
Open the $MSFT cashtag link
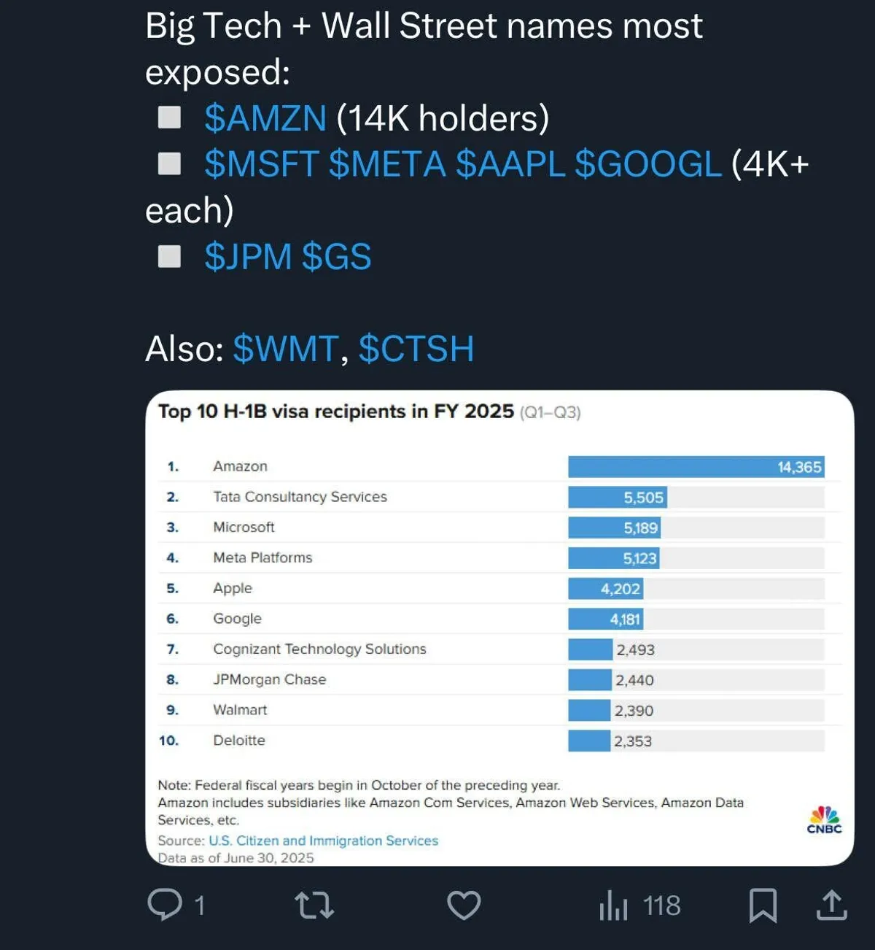pyautogui.click(x=262, y=164)
